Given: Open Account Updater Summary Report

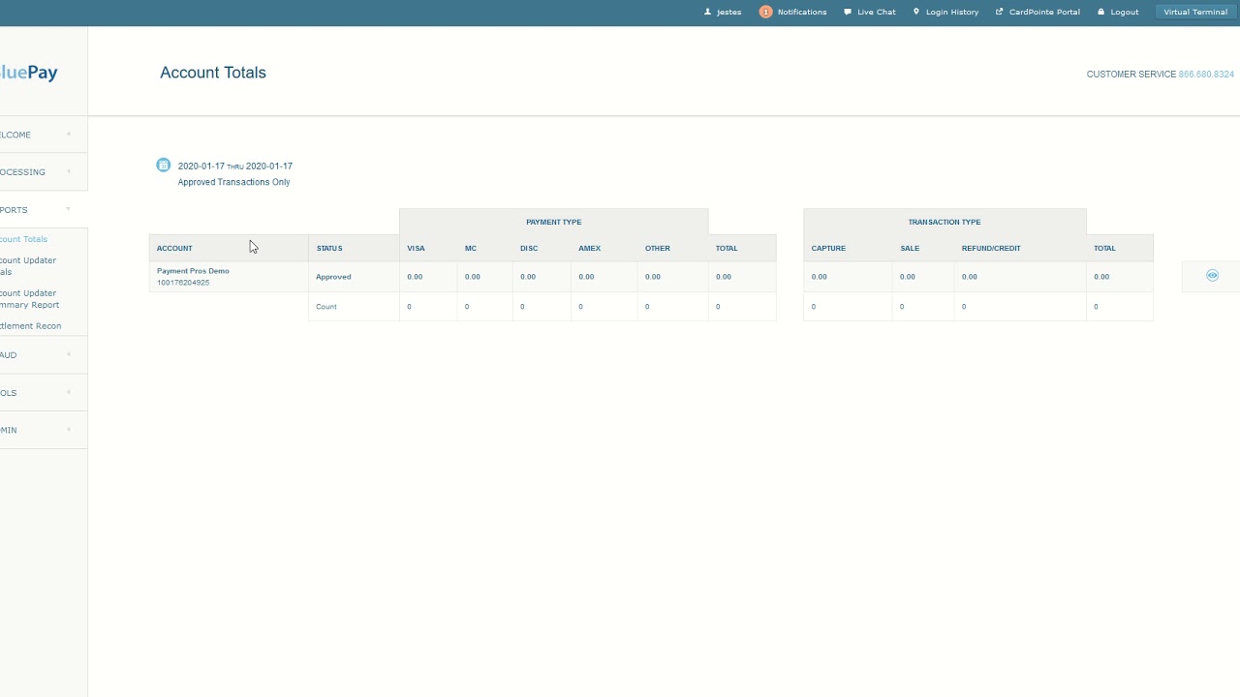Looking at the screenshot, I should coord(30,299).
